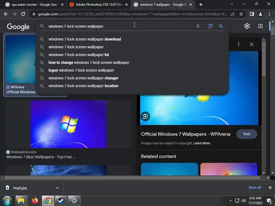Open the WallpaperAccess purple wallpaper thumbnail
Image resolution: width=275 pixels, height=206 pixels.
tap(68, 124)
